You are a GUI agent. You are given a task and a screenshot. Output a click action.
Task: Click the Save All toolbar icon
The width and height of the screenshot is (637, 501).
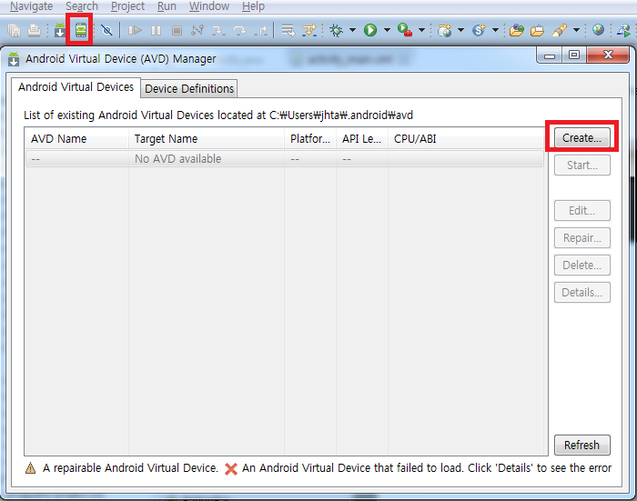click(15, 30)
